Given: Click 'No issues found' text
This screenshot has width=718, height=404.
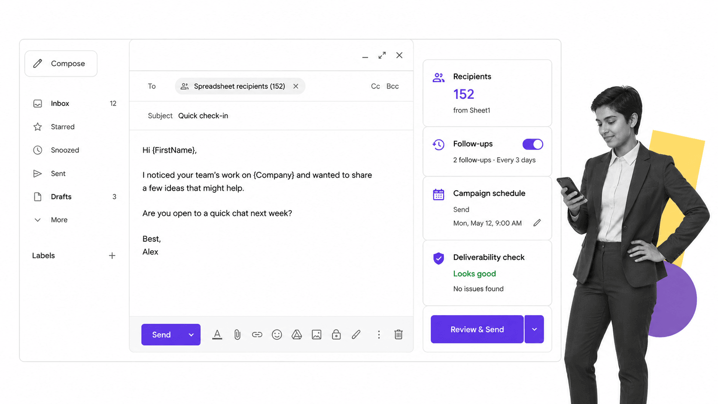Looking at the screenshot, I should (478, 289).
